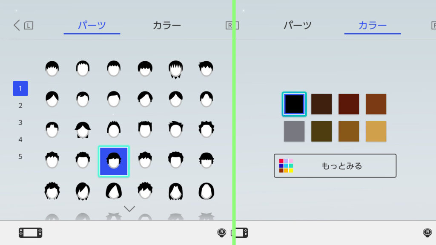Choose third top-row short fringe hairstyle
Viewport: 436px width, 245px height.
[114, 68]
